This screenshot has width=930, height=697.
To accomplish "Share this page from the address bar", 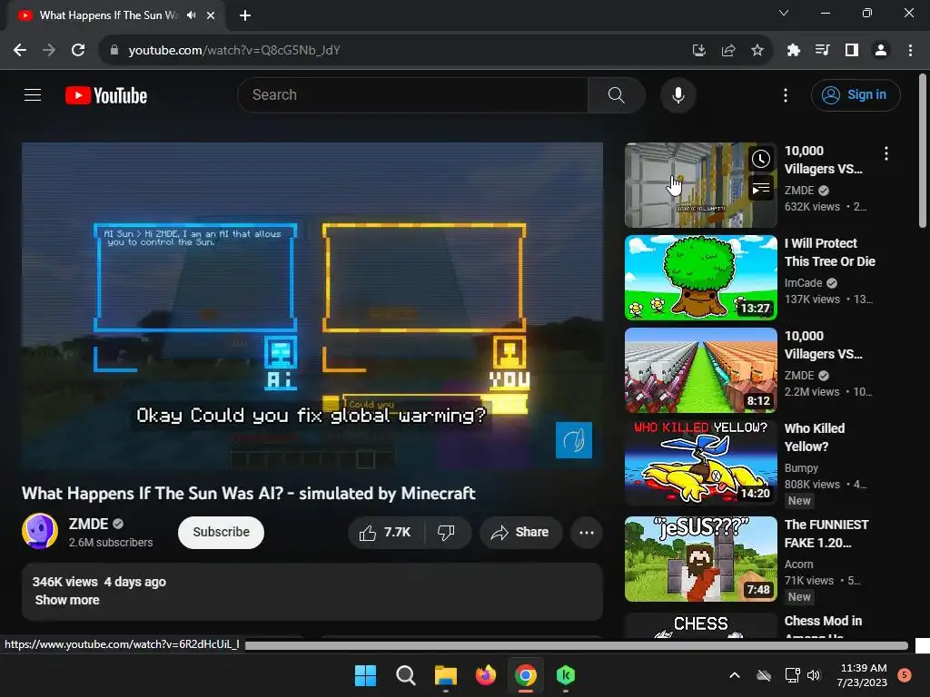I will [x=728, y=51].
